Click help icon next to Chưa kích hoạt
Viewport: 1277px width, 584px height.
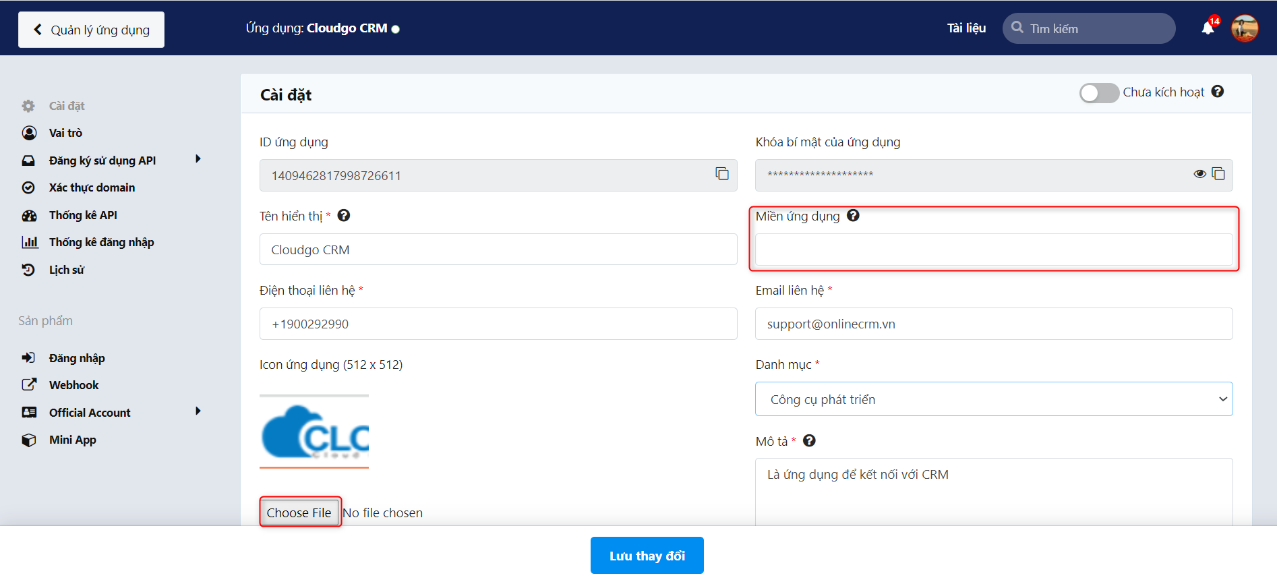[1218, 92]
